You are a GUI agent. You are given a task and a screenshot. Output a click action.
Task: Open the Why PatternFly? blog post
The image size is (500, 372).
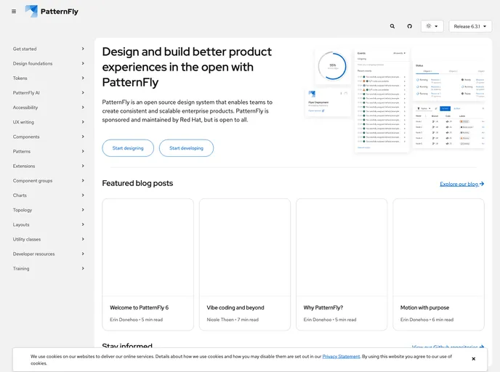click(323, 307)
